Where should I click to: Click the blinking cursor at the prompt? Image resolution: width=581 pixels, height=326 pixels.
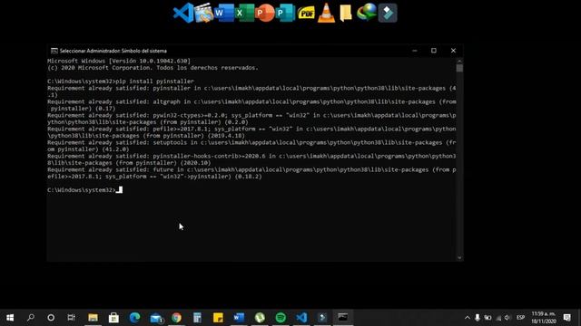(119, 190)
